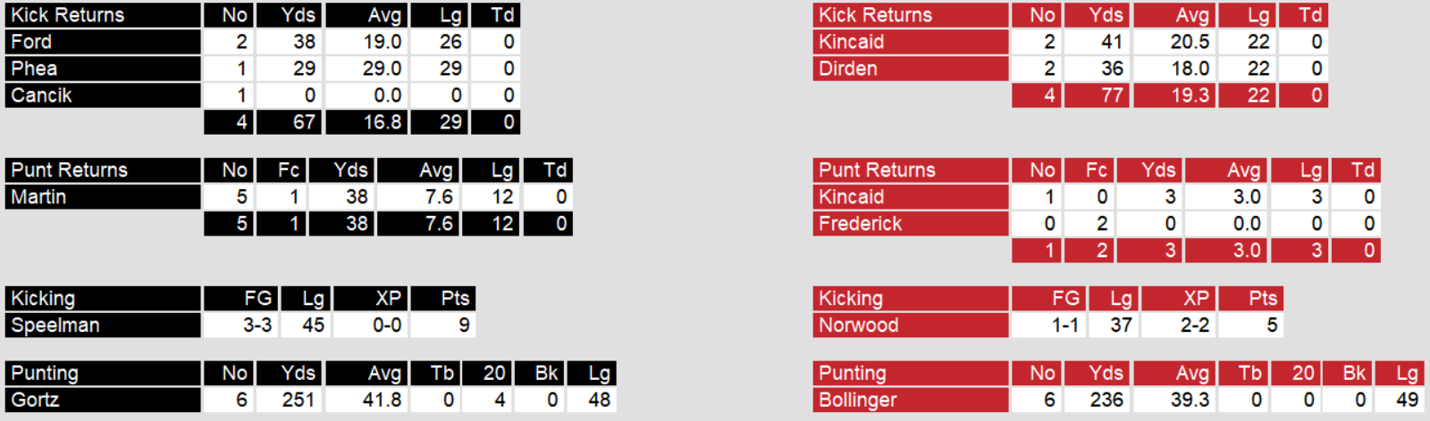Image resolution: width=1430 pixels, height=421 pixels.
Task: Click punter Gortz's name
Action: (x=35, y=400)
